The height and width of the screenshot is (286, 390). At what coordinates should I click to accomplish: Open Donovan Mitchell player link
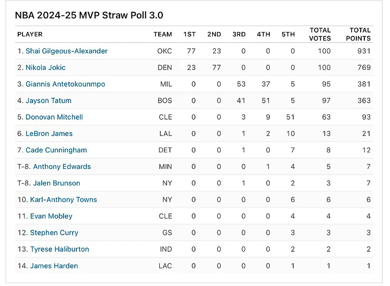coord(54,117)
